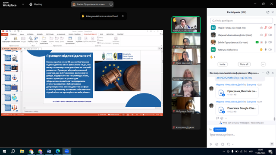276x155 pixels.
Task: Toggle Kateryna Alekseieva's microphone
Action: 266,50
